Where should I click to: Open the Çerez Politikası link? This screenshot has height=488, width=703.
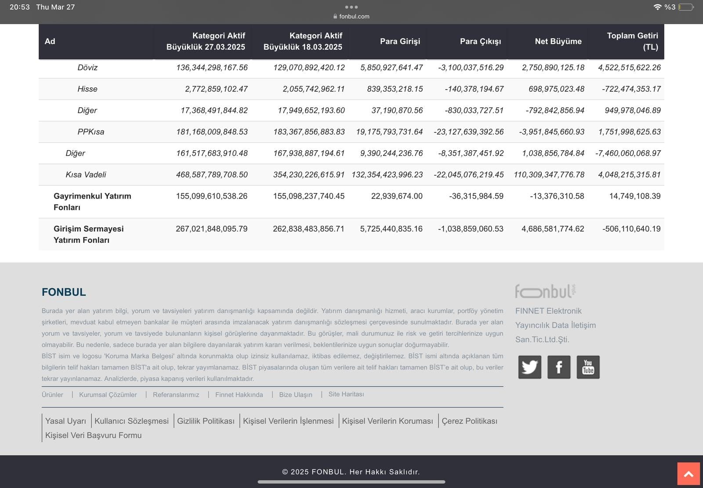coord(469,421)
